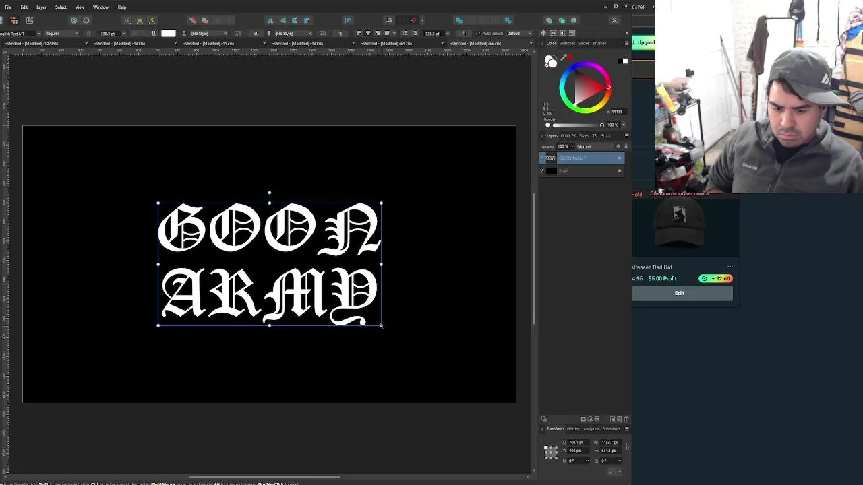This screenshot has height=485, width=863.
Task: Toggle snapping magnet icon
Action: click(x=413, y=20)
